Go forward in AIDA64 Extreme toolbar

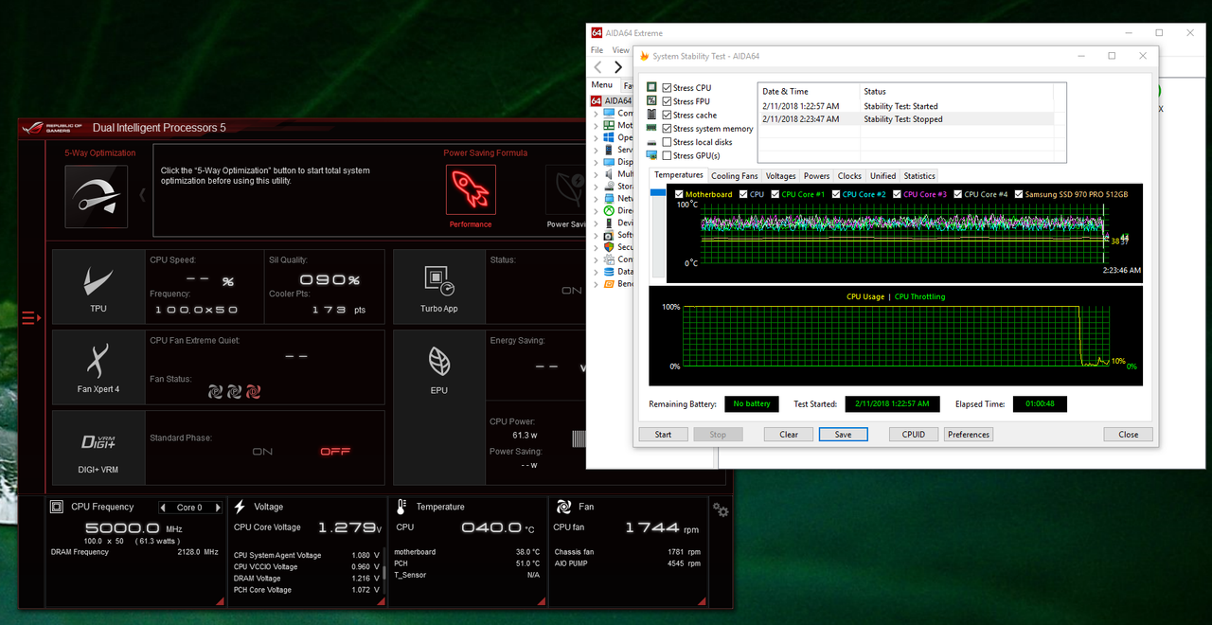coord(618,67)
